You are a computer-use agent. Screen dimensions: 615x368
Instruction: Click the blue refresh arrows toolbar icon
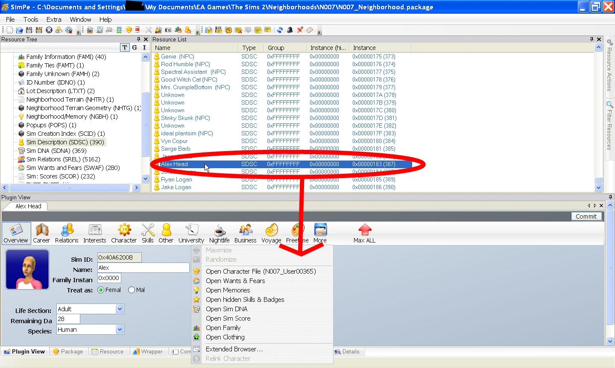tap(280, 30)
